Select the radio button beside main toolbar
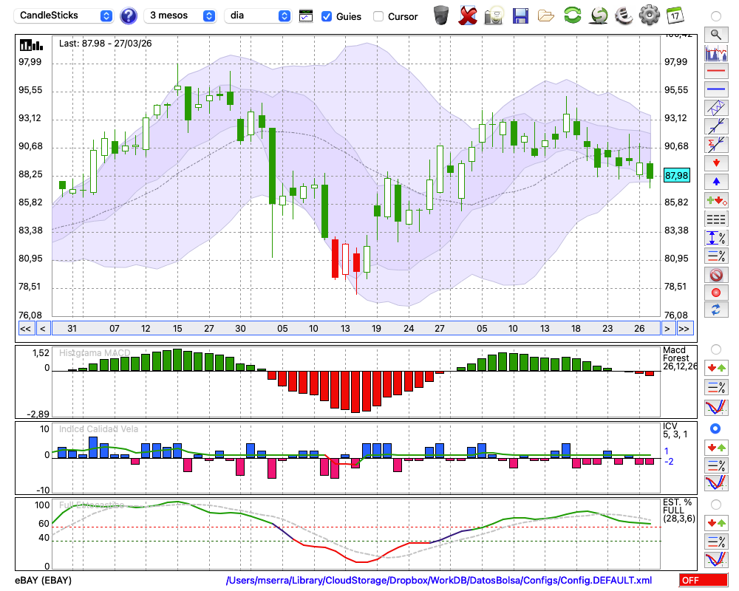The image size is (739, 591). (716, 16)
